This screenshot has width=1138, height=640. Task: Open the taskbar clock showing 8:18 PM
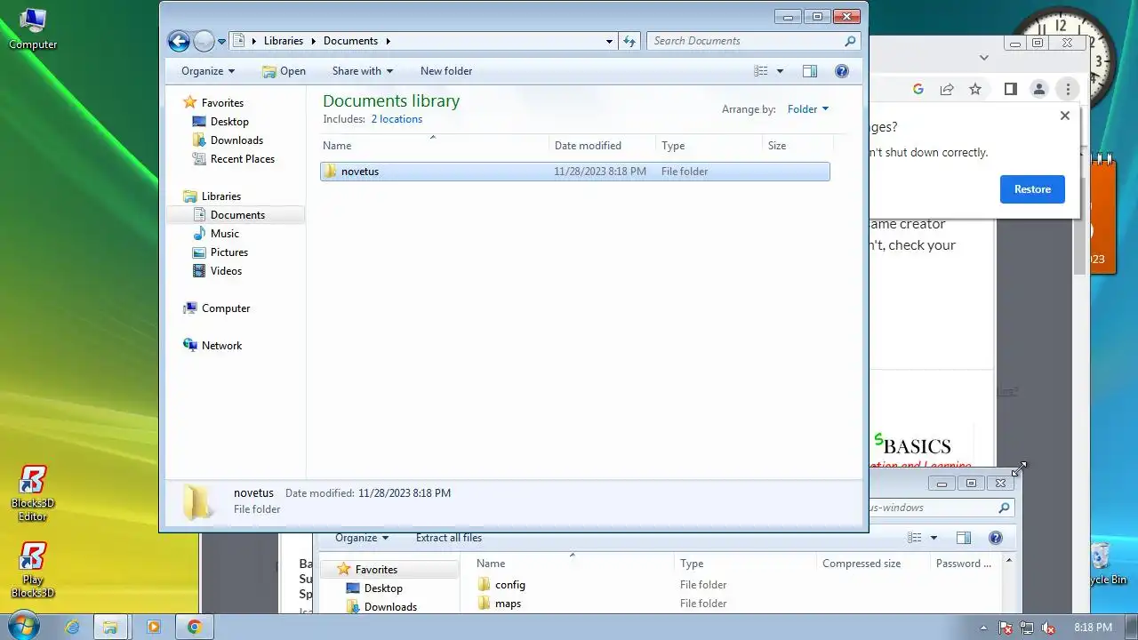tap(1093, 628)
